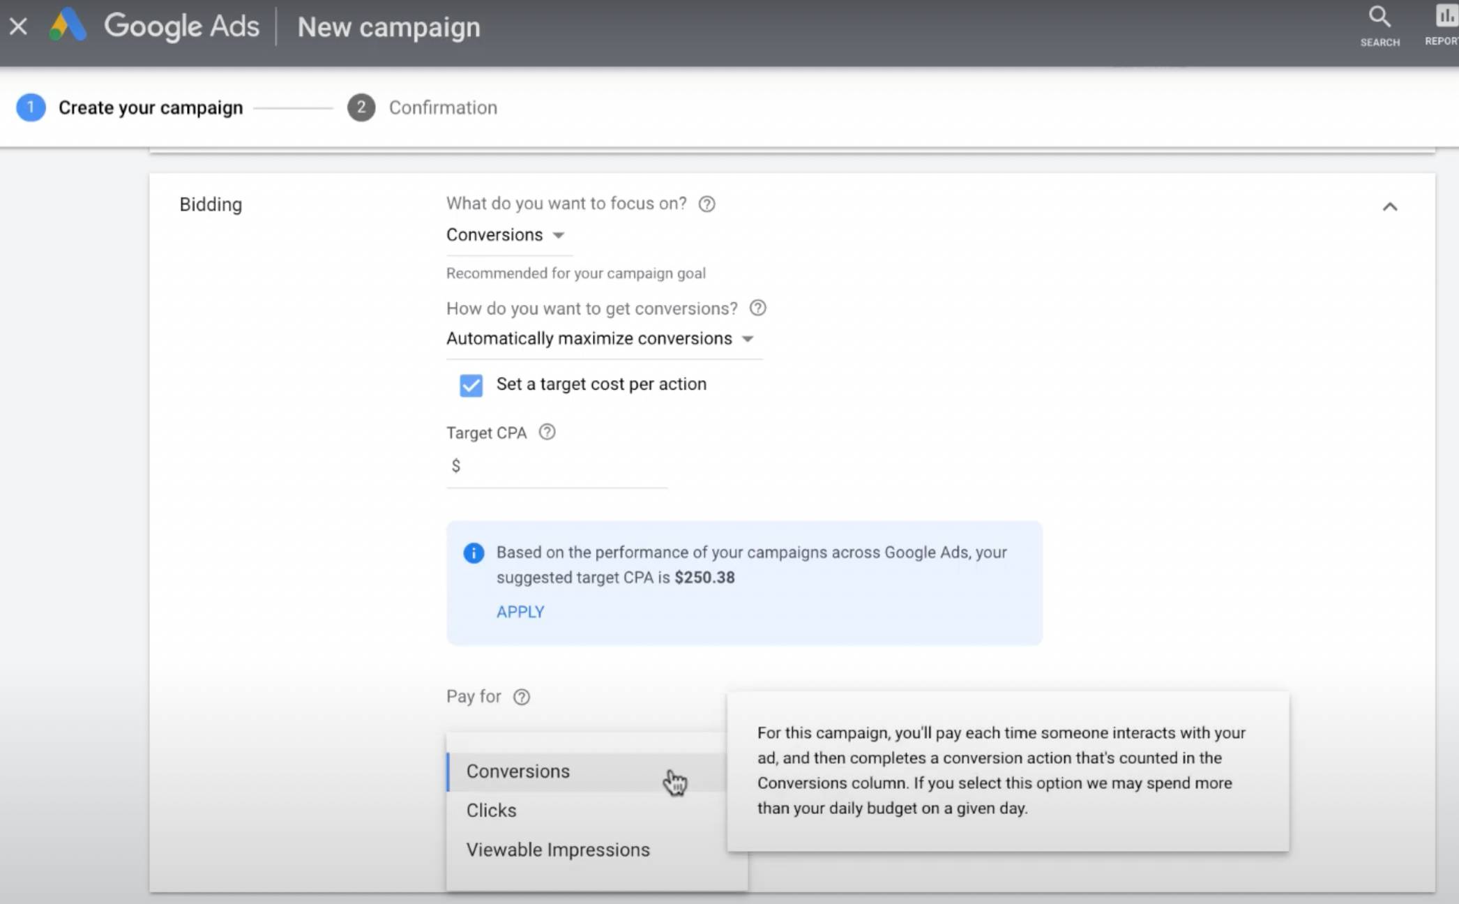
Task: Uncheck Set a target cost per action
Action: tap(471, 385)
